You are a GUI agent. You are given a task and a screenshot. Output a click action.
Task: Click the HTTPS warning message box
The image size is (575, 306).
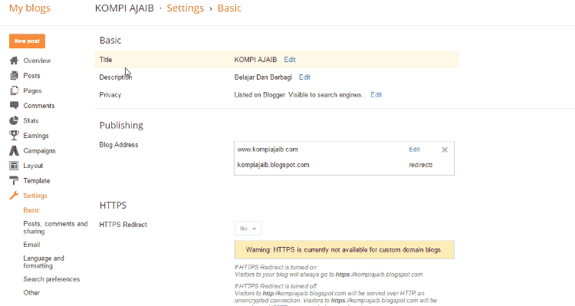pos(344,250)
